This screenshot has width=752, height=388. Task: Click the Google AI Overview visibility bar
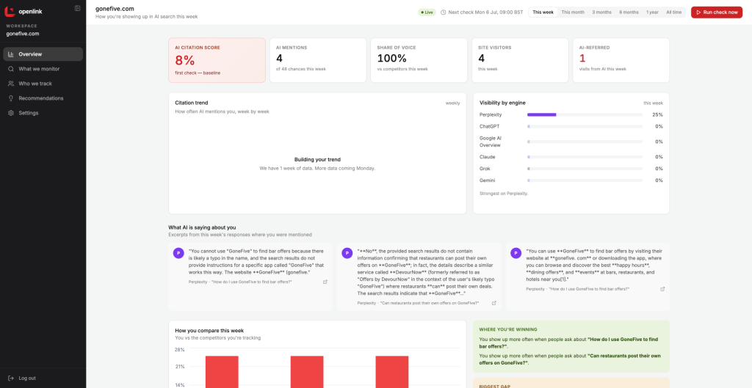pyautogui.click(x=585, y=142)
